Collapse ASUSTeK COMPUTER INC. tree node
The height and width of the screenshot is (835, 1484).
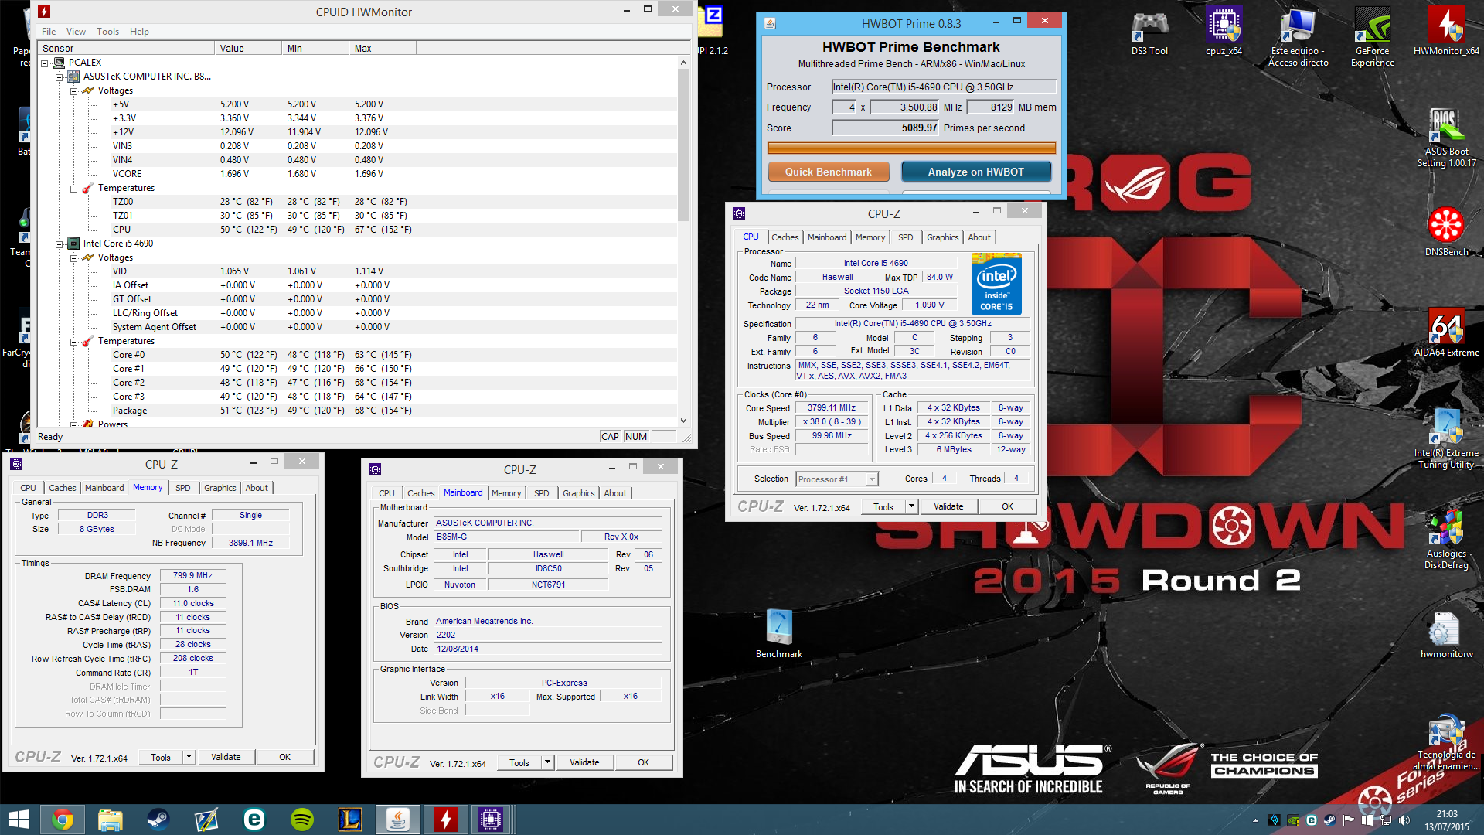point(59,77)
